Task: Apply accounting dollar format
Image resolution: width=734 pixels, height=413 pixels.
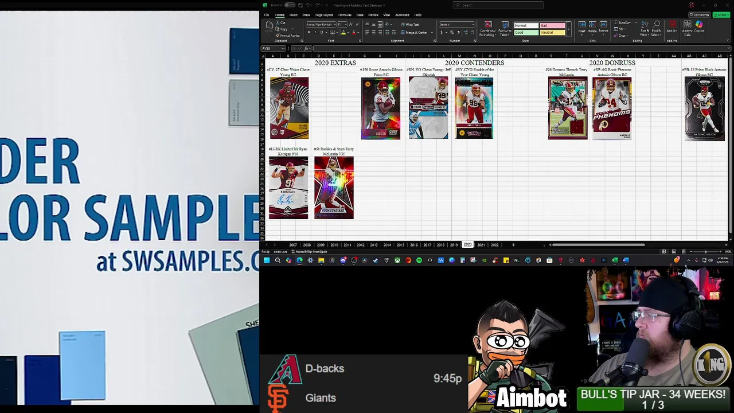Action: pos(442,33)
